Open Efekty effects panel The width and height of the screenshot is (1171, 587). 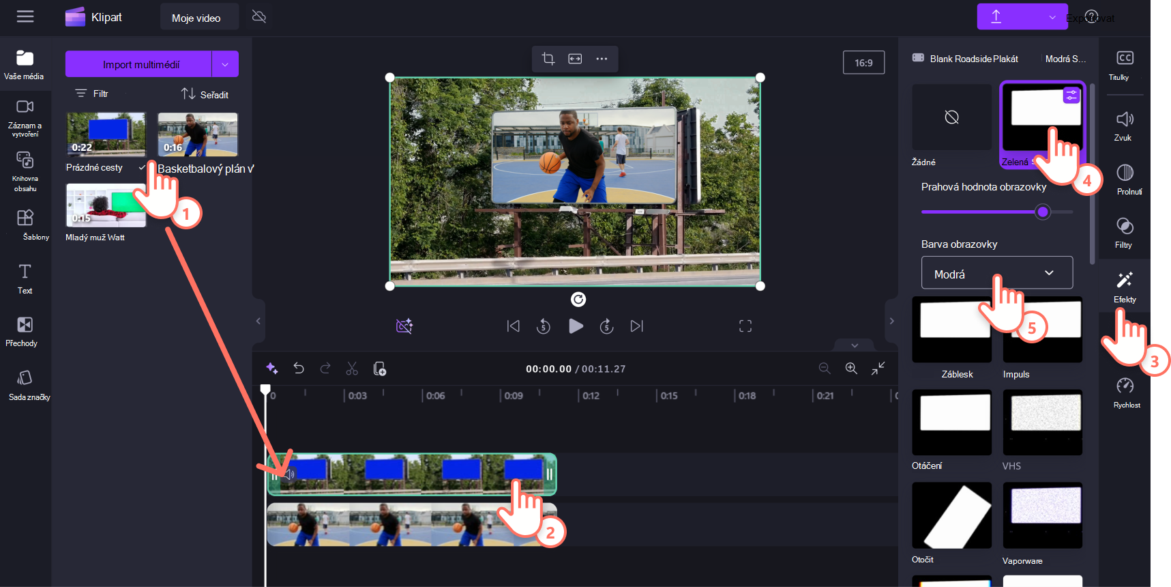[1124, 286]
